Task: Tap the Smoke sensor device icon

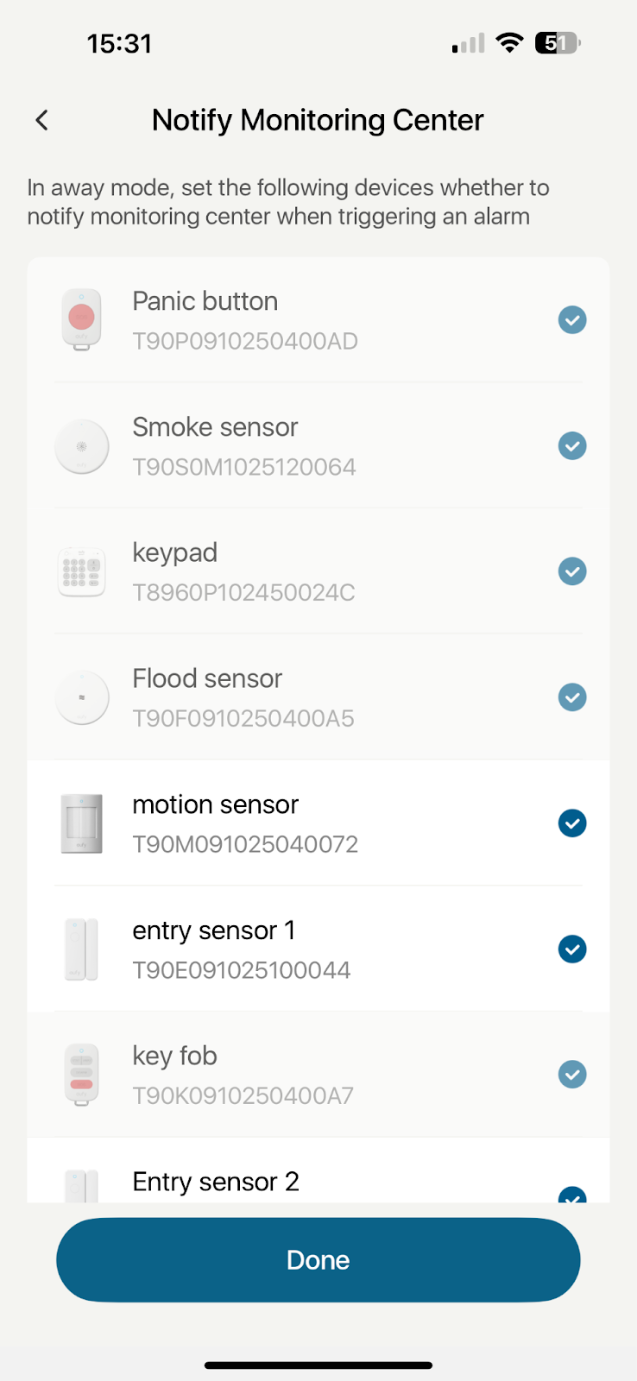Action: click(x=81, y=446)
